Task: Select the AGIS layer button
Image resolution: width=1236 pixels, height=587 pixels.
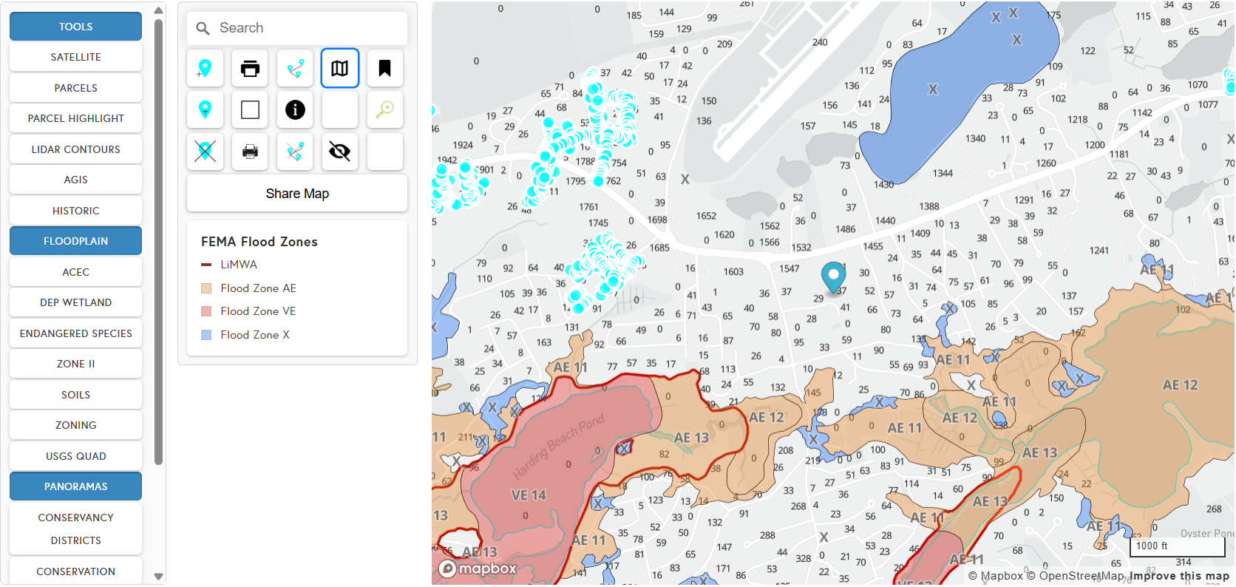Action: pos(75,180)
